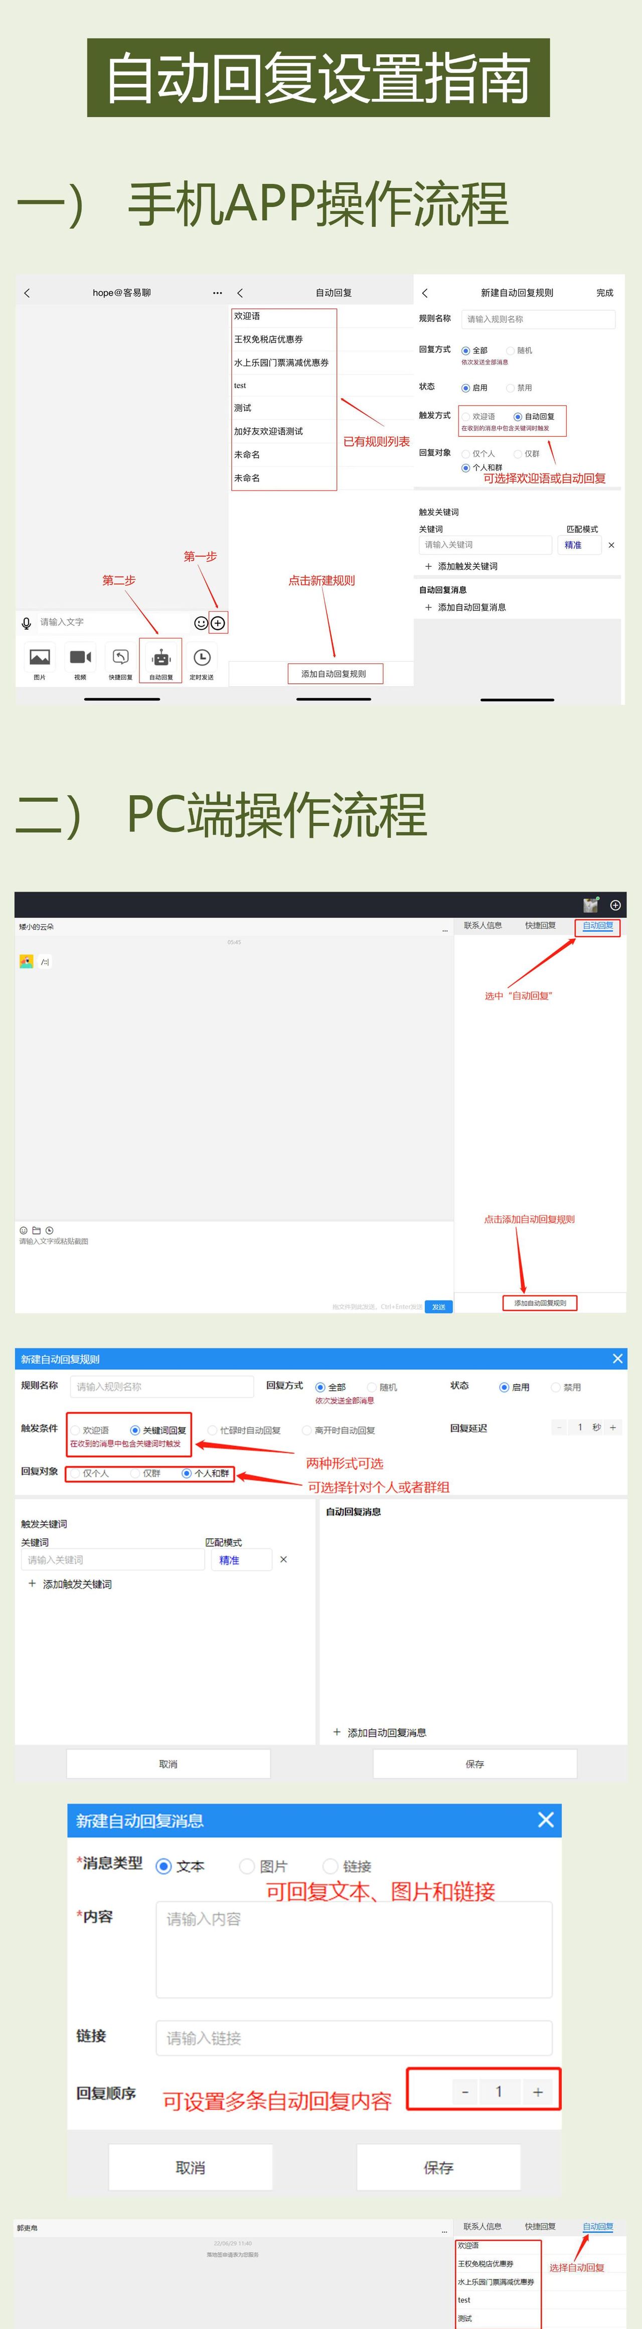
Task: Select the 图片 picture icon in mobile toolbar
Action: (x=40, y=657)
